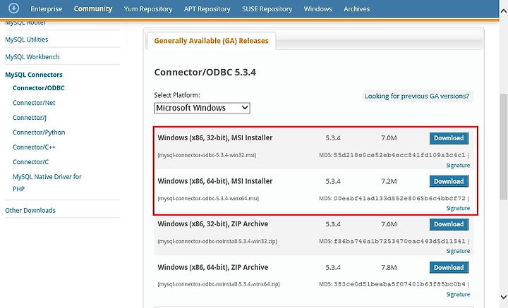The width and height of the screenshot is (508, 308).
Task: Click the 7.8M file size value
Action: pos(389,268)
